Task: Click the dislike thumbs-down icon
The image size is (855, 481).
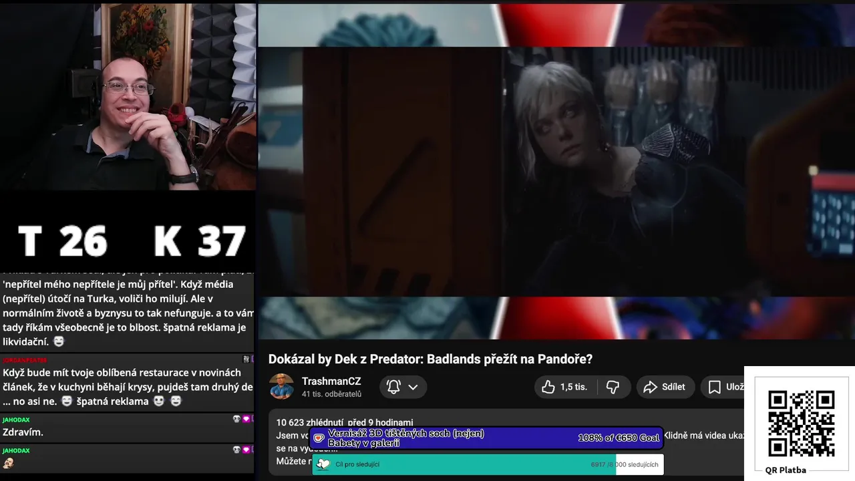Action: coord(613,387)
